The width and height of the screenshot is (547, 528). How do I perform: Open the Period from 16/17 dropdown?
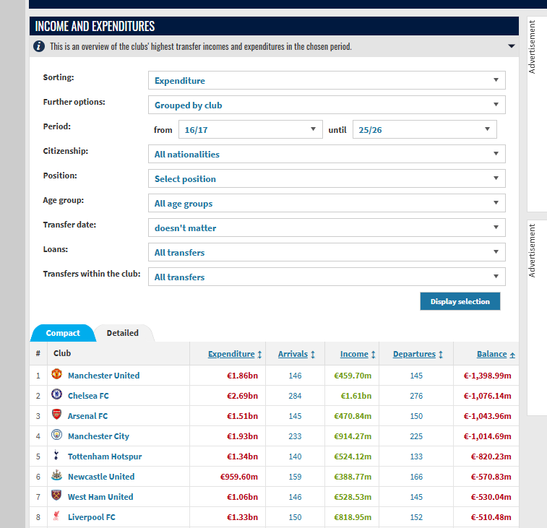pyautogui.click(x=251, y=129)
